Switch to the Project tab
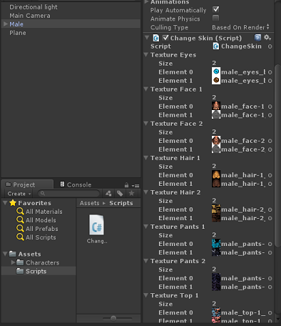 click(27, 184)
